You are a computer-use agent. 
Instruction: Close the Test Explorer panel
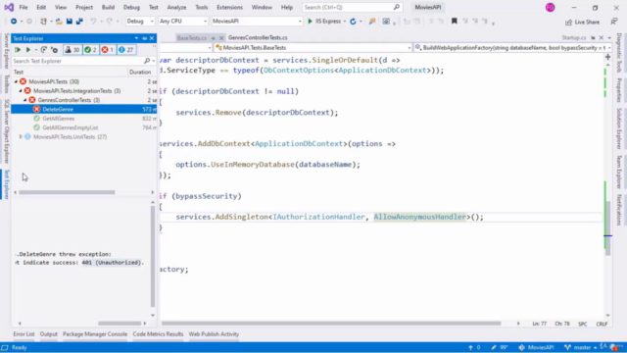152,38
